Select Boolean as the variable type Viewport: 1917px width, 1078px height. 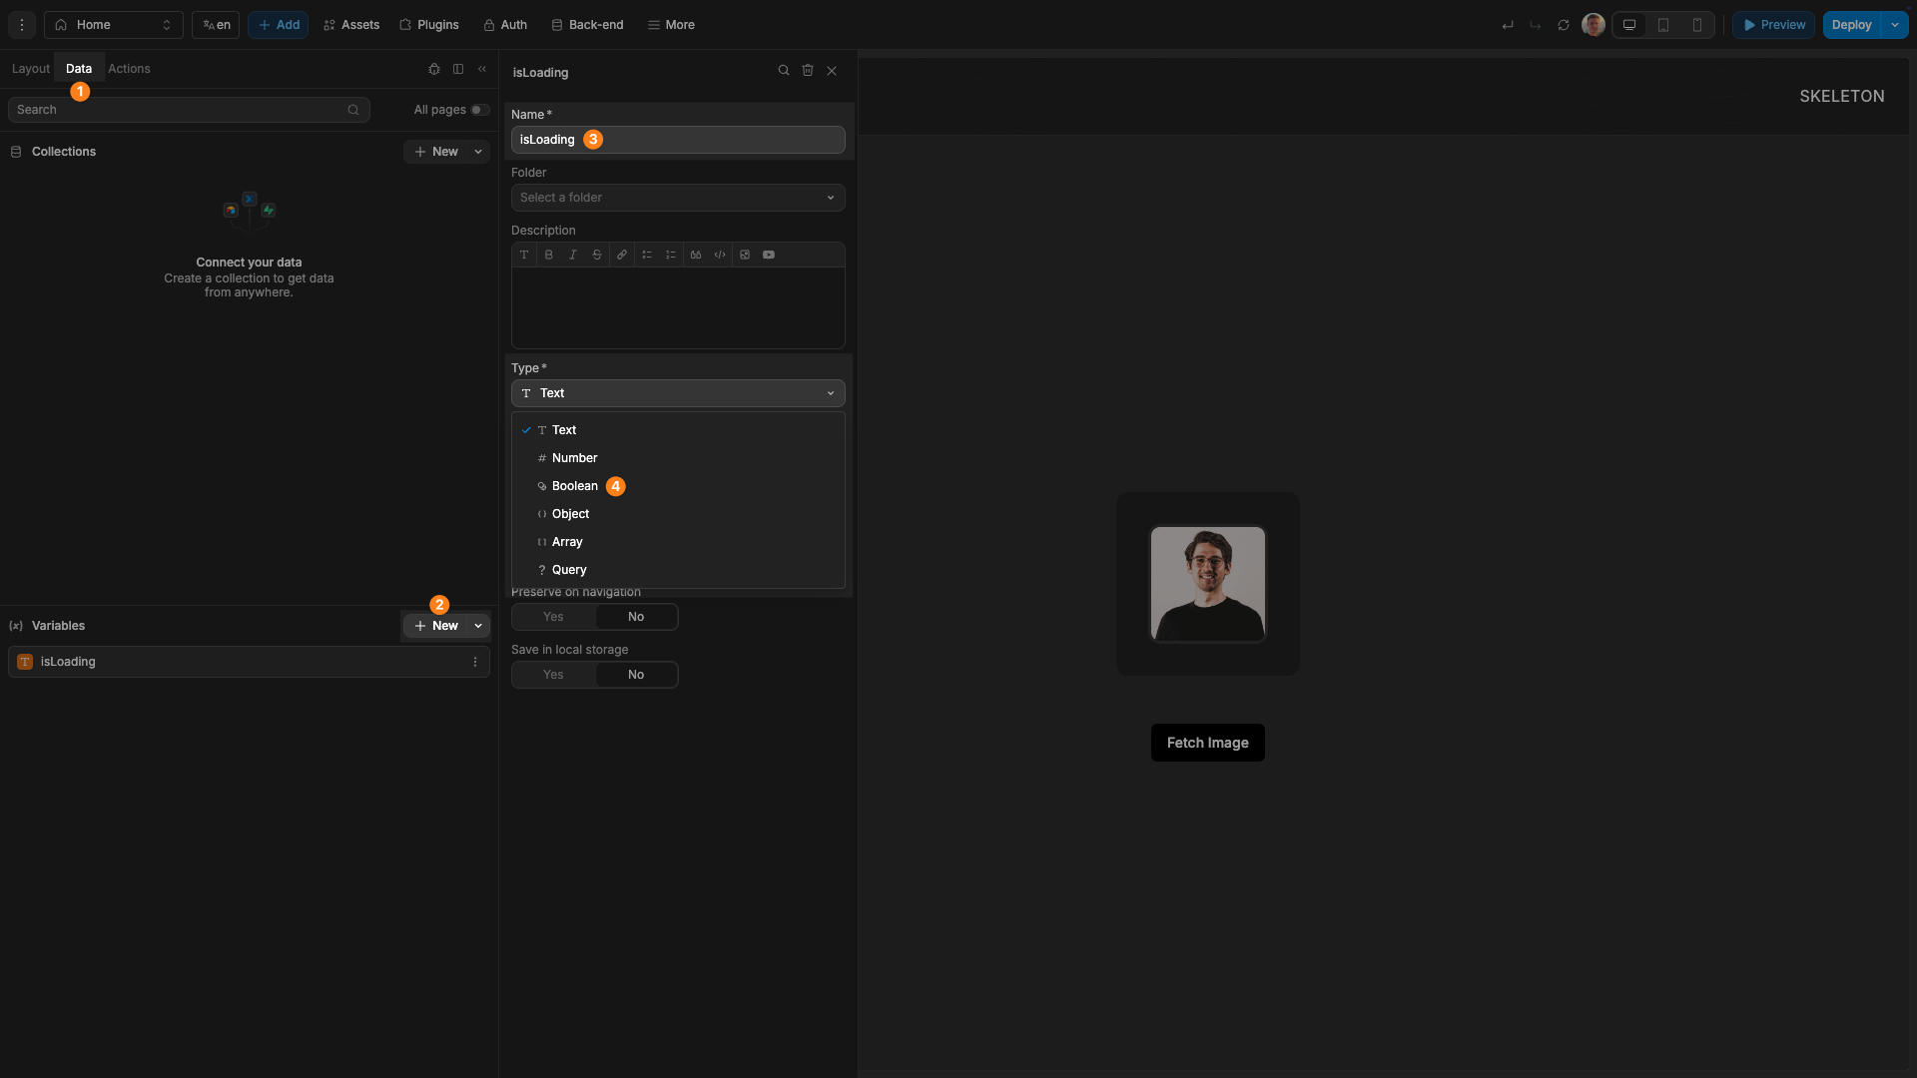575,486
